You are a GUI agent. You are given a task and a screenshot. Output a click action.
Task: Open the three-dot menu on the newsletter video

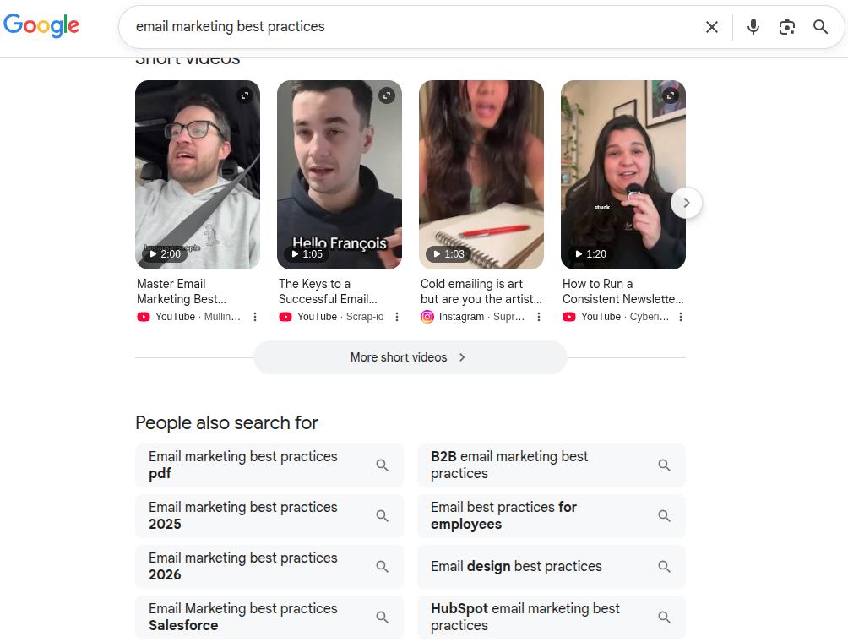(x=681, y=317)
